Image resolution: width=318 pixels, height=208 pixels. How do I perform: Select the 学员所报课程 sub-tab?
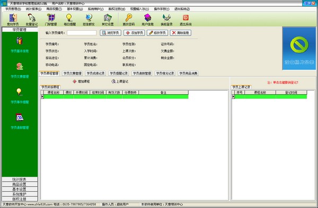50,87
